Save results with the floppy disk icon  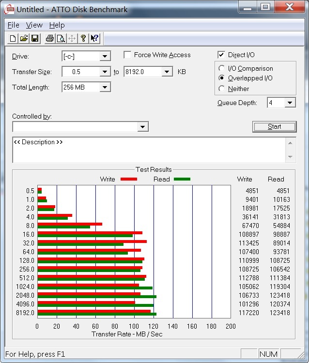(x=35, y=39)
